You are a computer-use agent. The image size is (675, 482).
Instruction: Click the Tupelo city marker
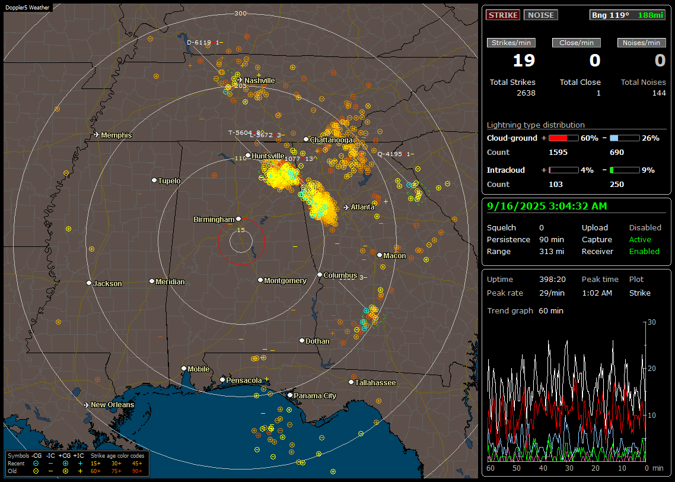pyautogui.click(x=154, y=180)
